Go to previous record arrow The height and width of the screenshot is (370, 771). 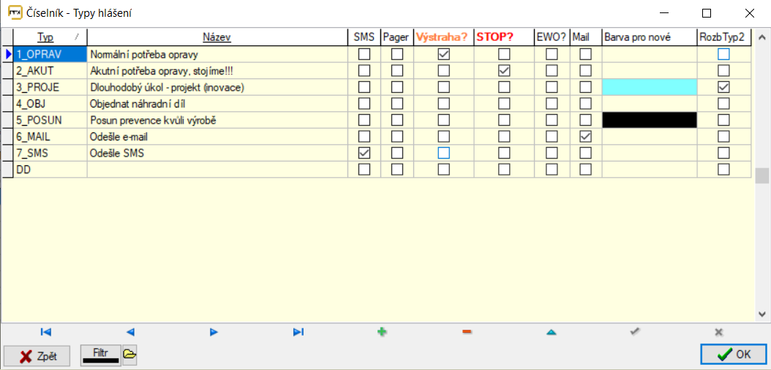[130, 332]
